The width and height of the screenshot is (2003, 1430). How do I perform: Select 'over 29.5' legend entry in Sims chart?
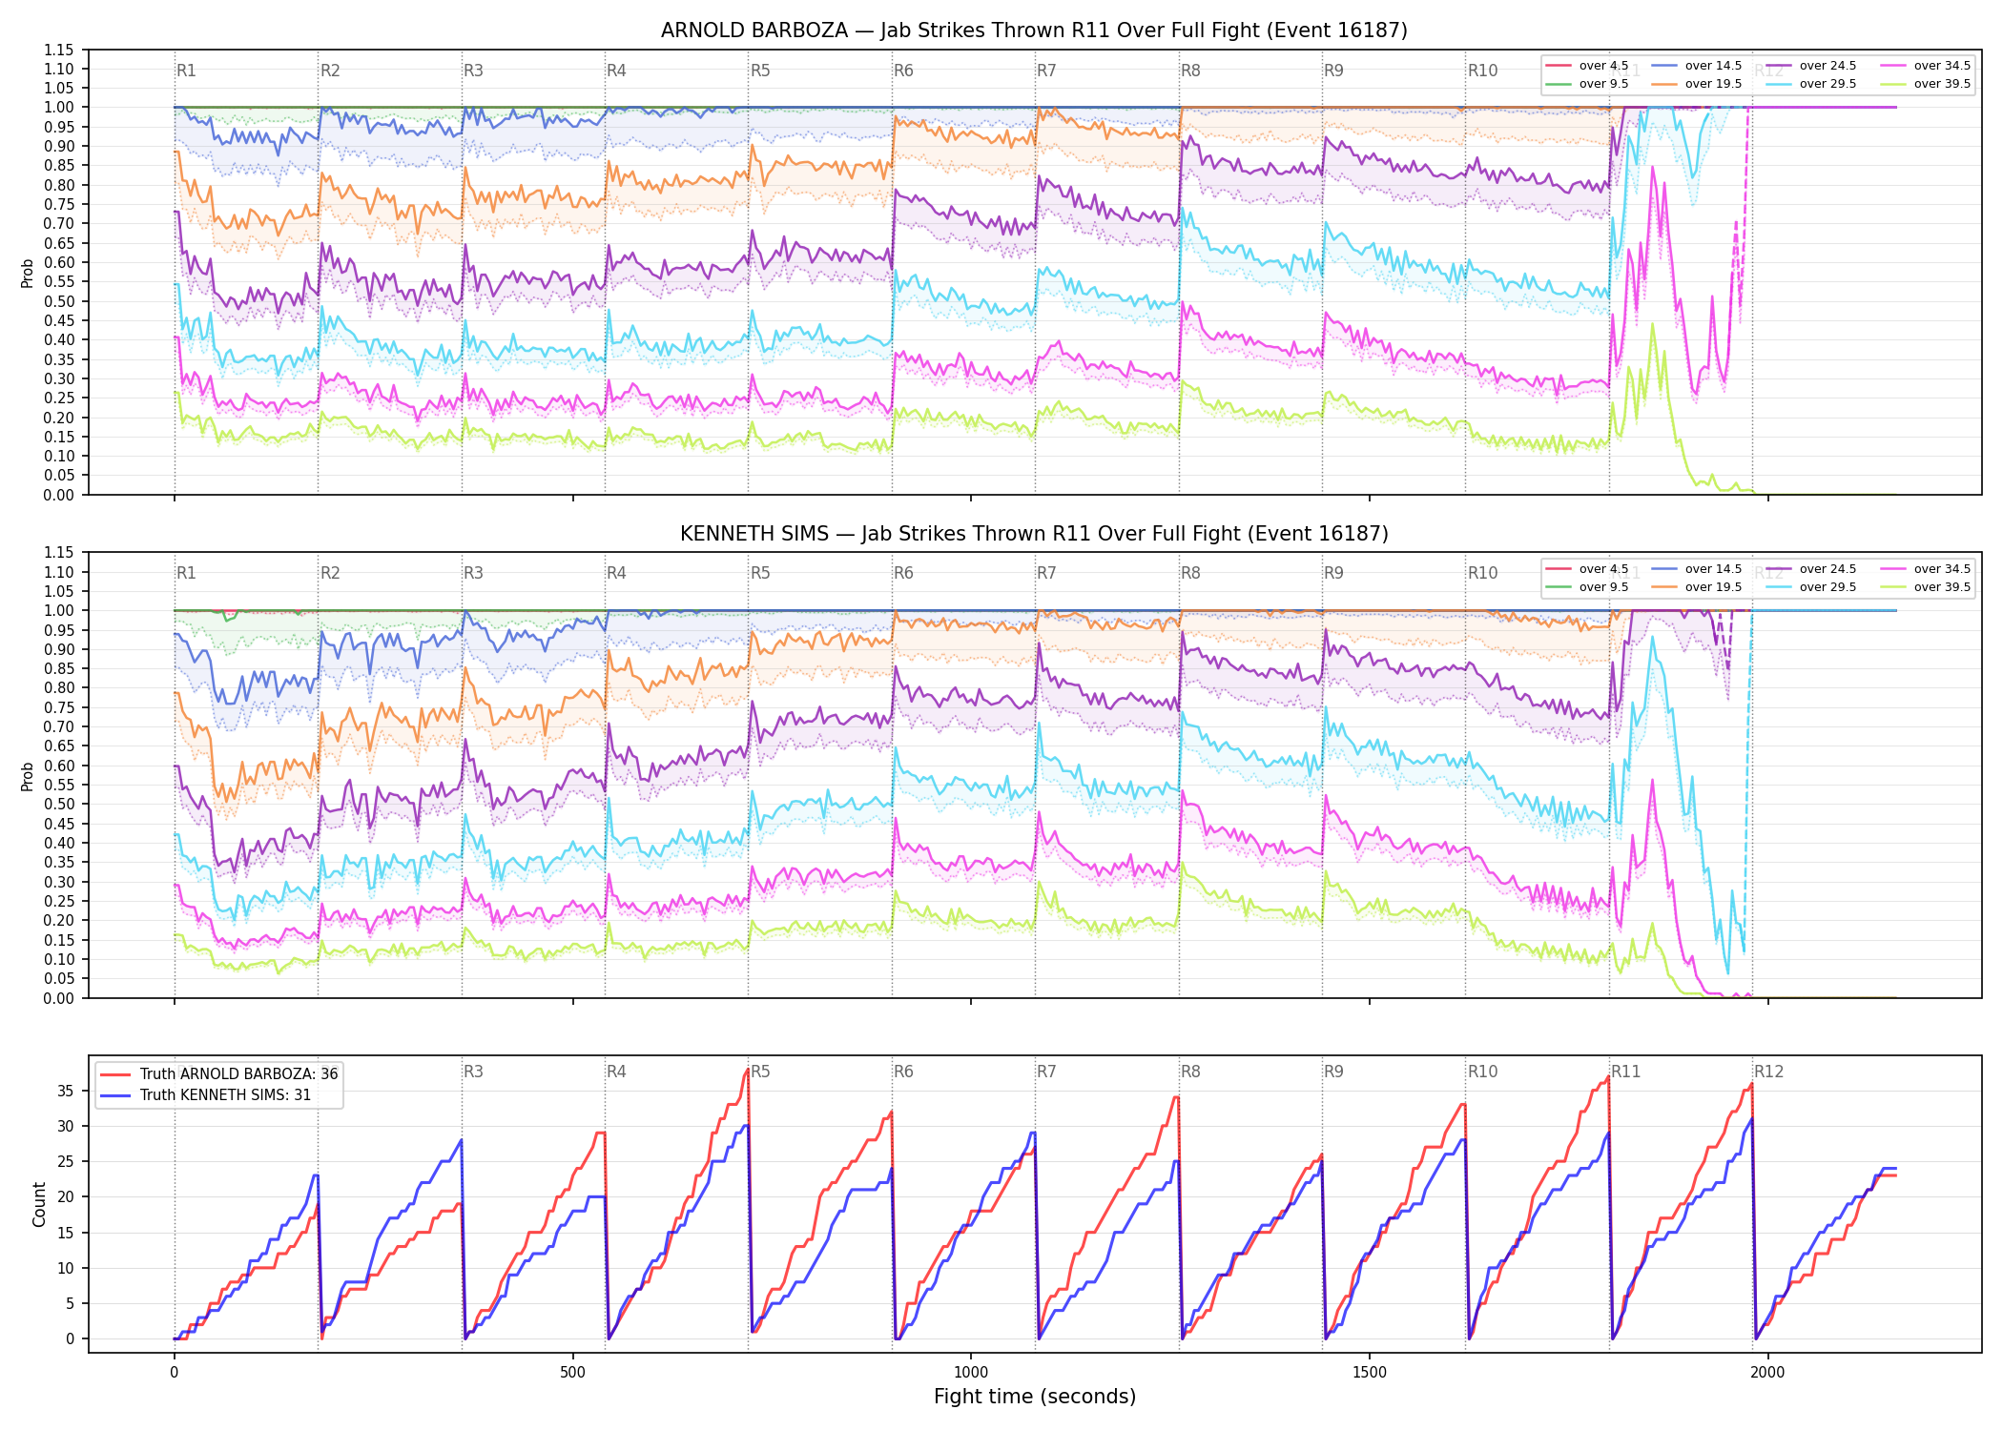[1810, 587]
